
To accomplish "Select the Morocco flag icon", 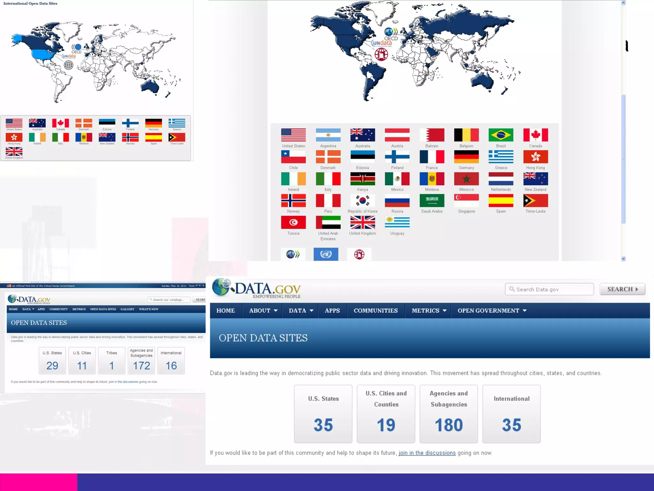I will (x=466, y=179).
